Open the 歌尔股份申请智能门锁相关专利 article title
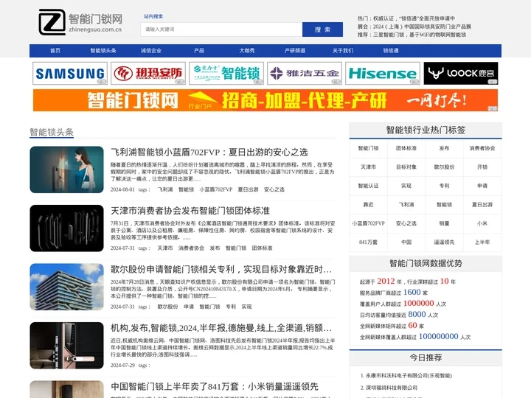 (221, 270)
